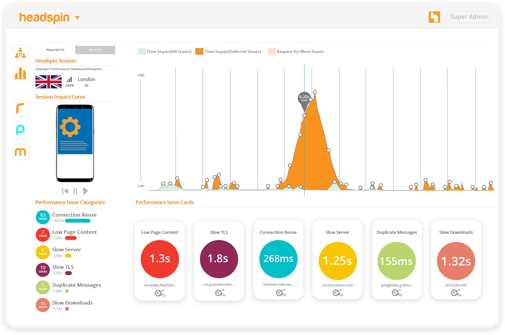Toggle Time Impact(All Issues) legend swatch
505x335 pixels.
coord(142,51)
